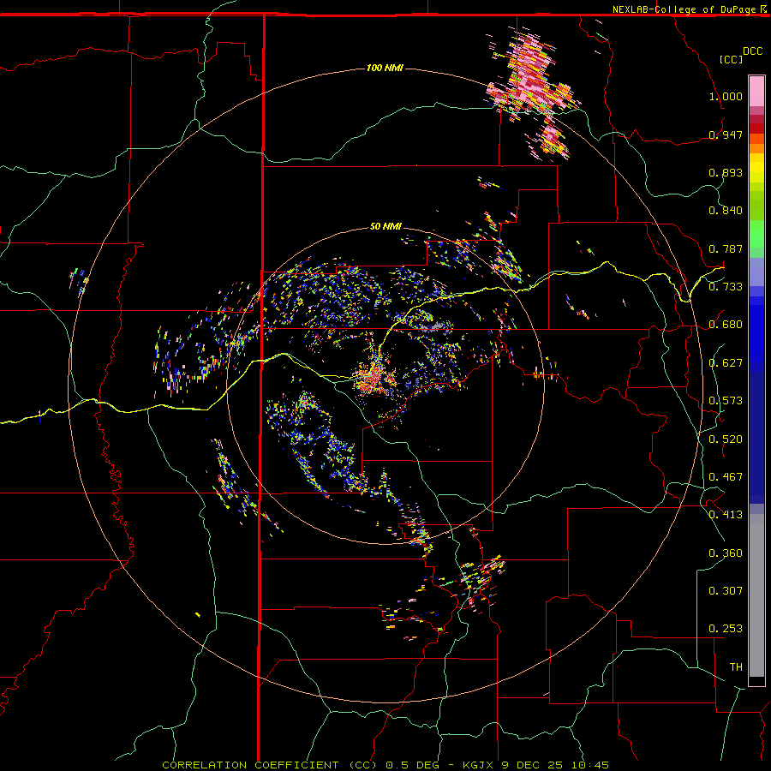The height and width of the screenshot is (771, 771).
Task: Click the pink segment of color bar
Action: 756,91
